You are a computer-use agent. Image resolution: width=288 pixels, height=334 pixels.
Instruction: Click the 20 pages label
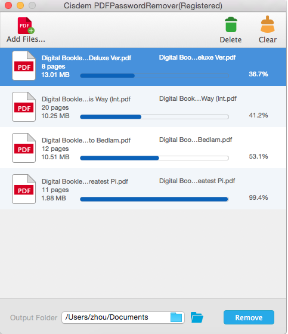(x=55, y=107)
